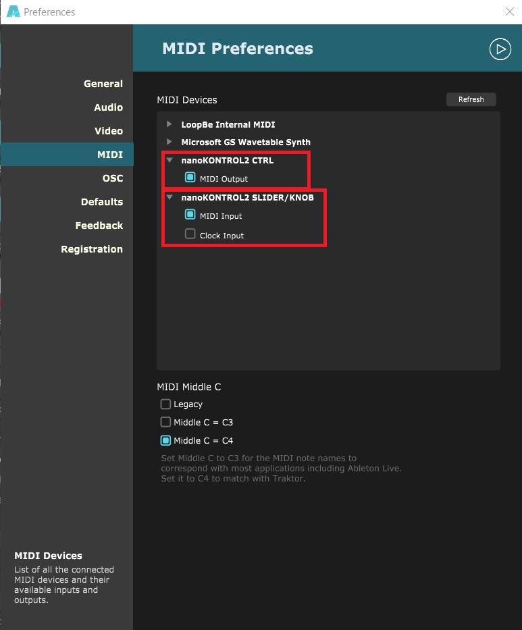This screenshot has width=522, height=630.
Task: Click the circular play icon in header
Action: pos(500,49)
